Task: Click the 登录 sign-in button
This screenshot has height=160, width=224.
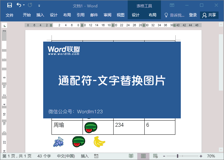Action: point(193,15)
